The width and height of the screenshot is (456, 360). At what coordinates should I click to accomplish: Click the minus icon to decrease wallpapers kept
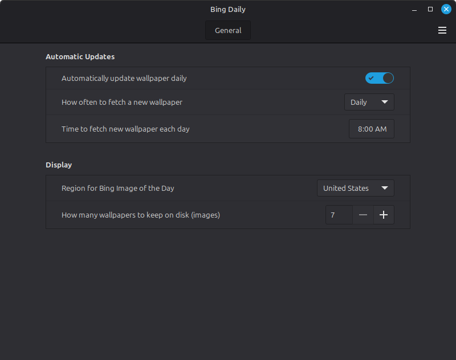tap(363, 215)
